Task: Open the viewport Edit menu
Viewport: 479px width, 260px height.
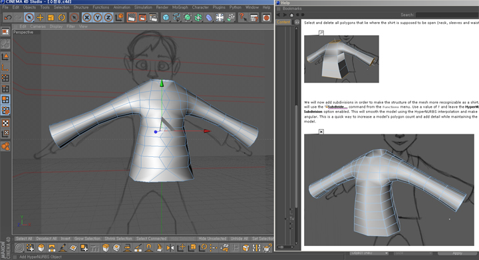Action: [x=23, y=27]
